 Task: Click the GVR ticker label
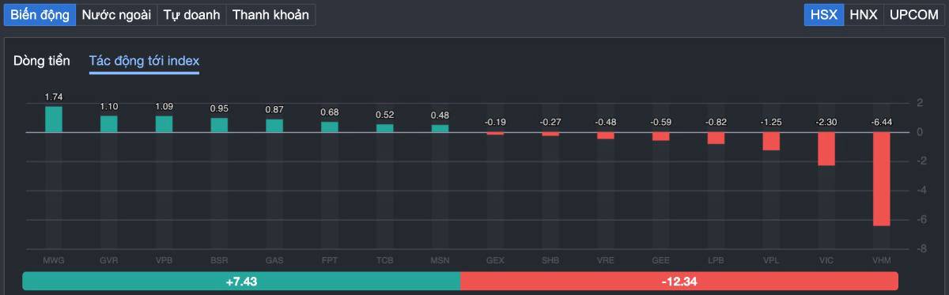(x=108, y=260)
